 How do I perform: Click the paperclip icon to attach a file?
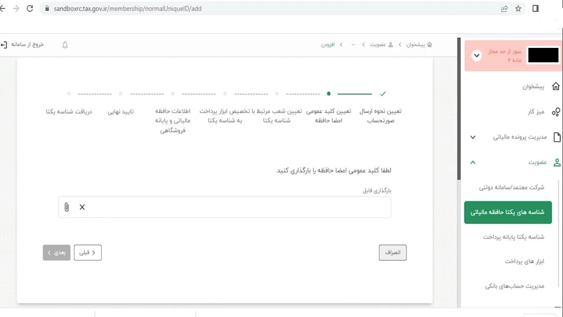66,207
